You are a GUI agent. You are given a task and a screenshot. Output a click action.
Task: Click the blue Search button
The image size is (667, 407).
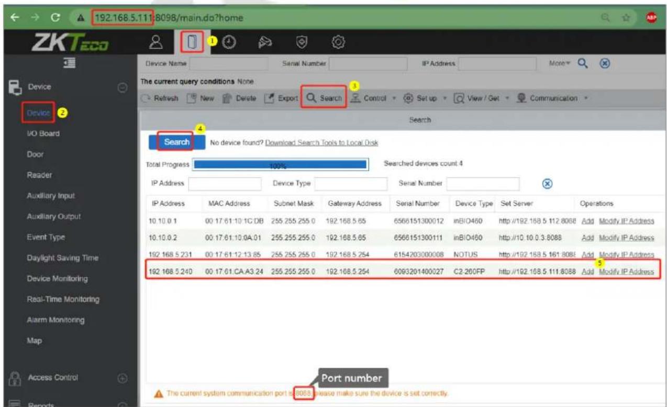pyautogui.click(x=177, y=142)
